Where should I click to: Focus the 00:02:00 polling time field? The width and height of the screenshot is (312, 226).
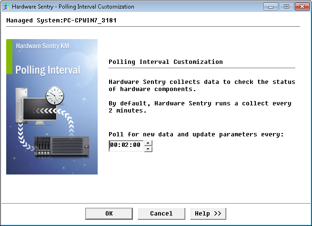(126, 146)
